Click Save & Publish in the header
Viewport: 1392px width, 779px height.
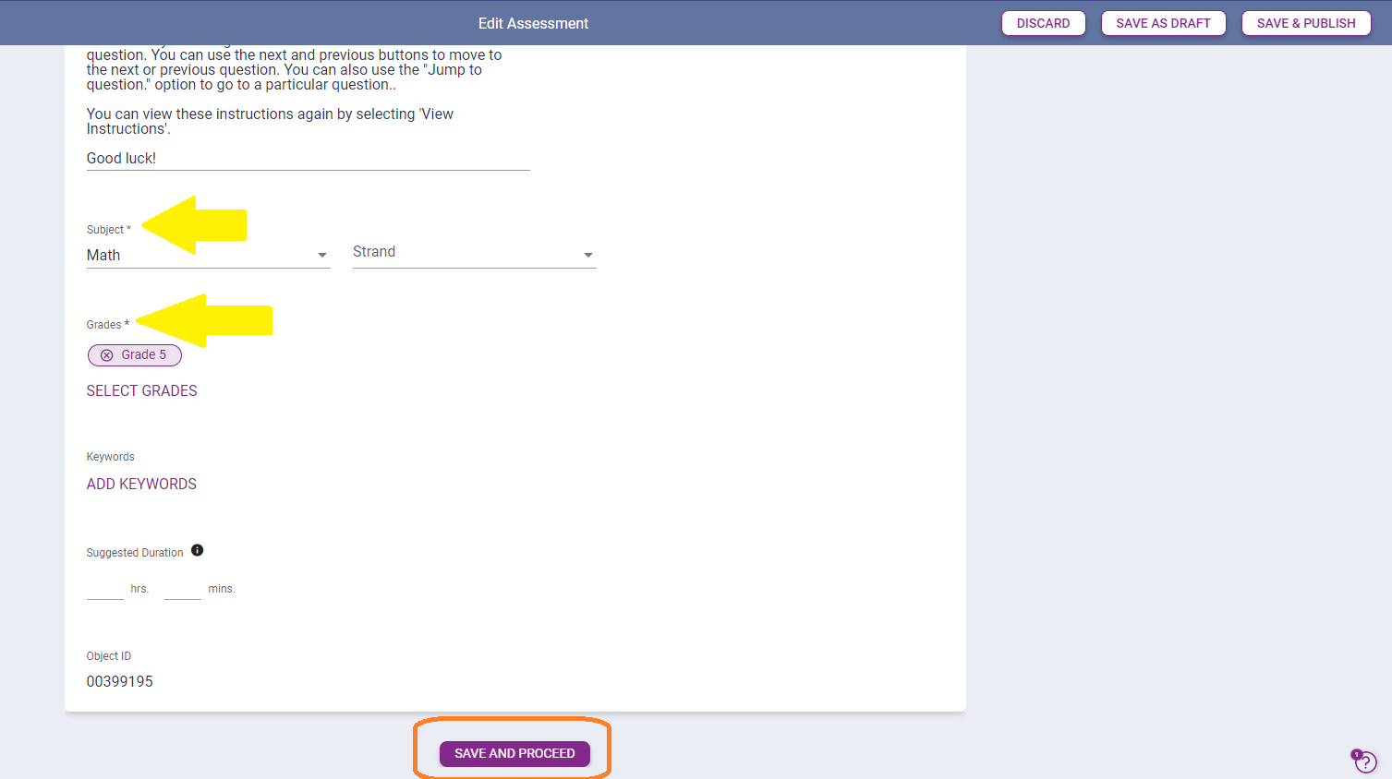(1305, 23)
